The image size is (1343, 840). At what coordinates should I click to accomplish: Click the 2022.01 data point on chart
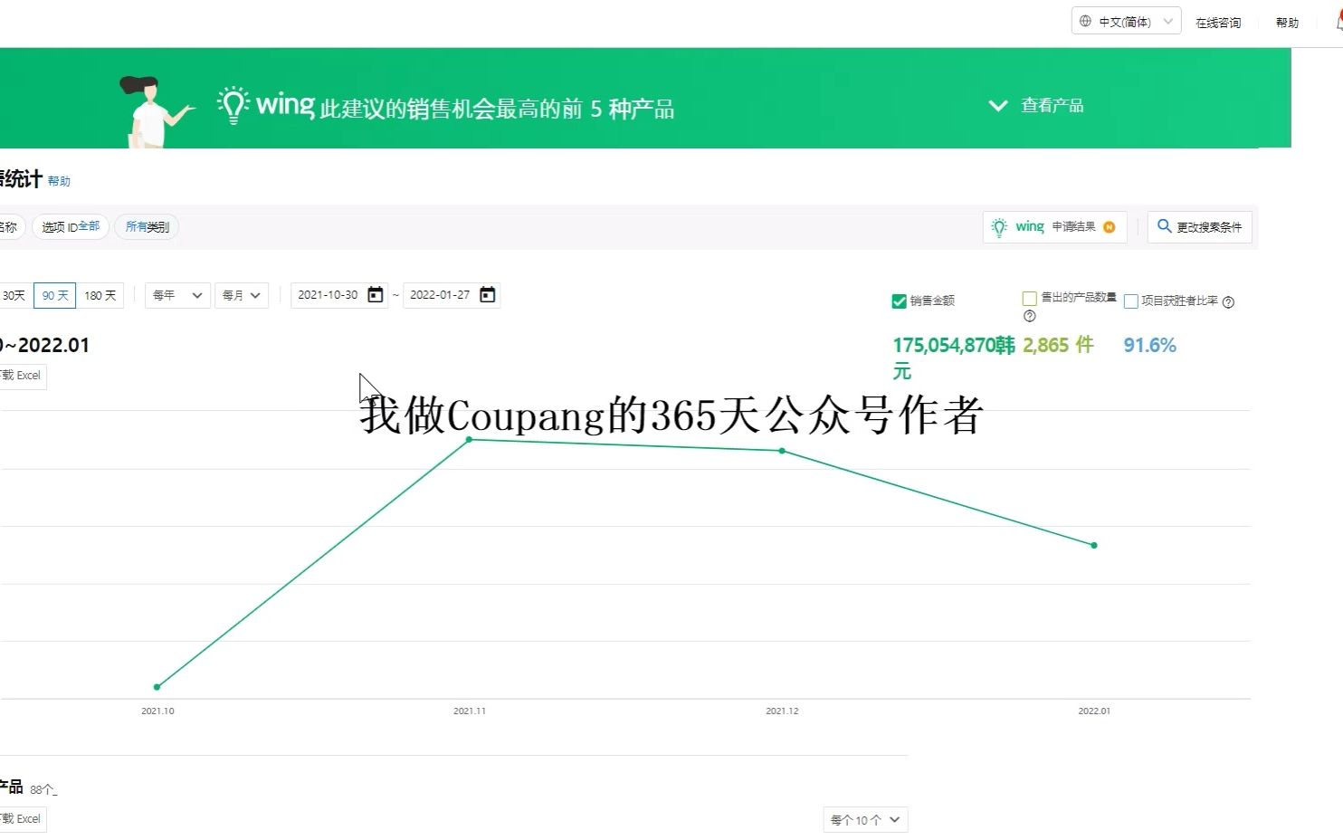click(x=1094, y=545)
